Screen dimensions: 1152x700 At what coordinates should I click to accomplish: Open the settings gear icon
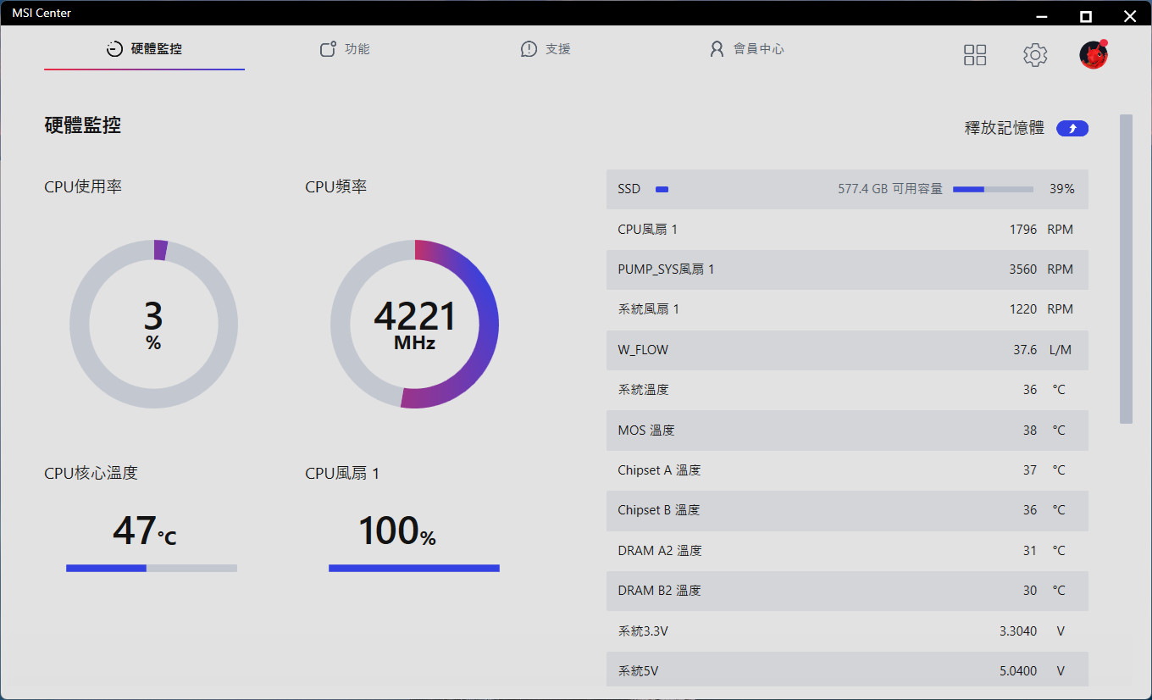pos(1034,55)
